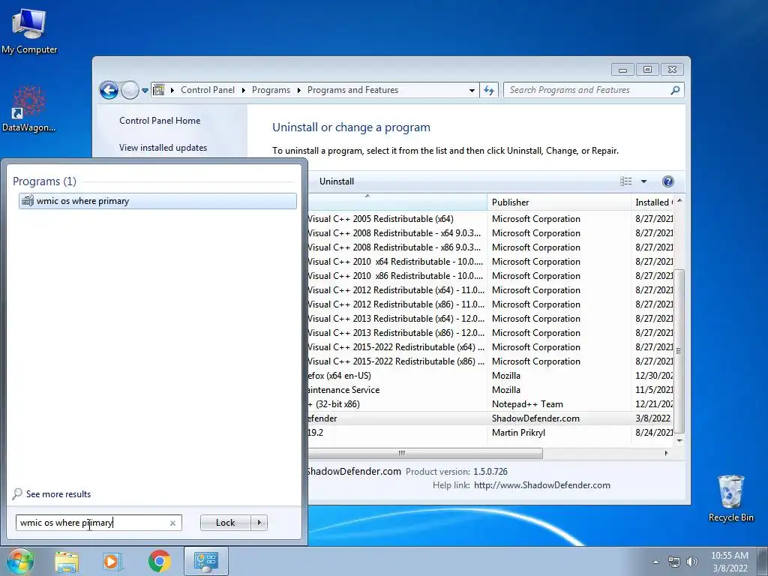Image resolution: width=768 pixels, height=576 pixels.
Task: Click the Lock button
Action: (225, 523)
